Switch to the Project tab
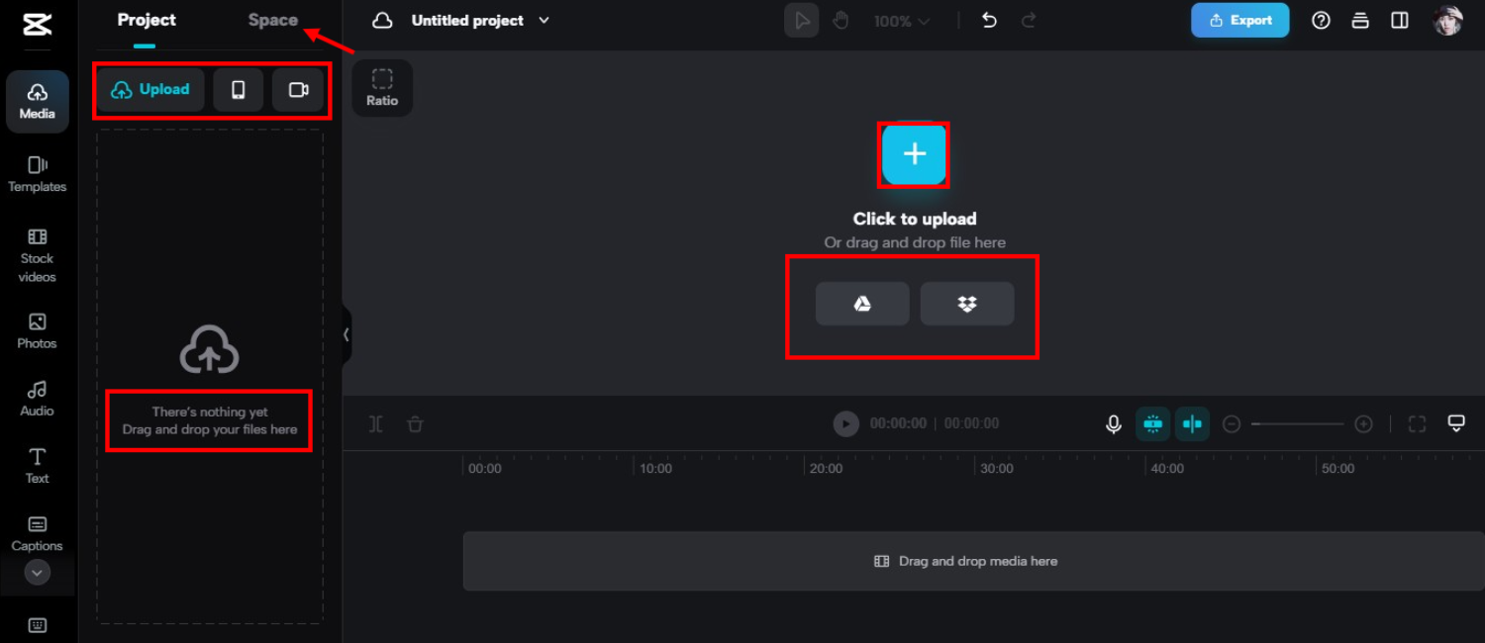 tap(146, 19)
